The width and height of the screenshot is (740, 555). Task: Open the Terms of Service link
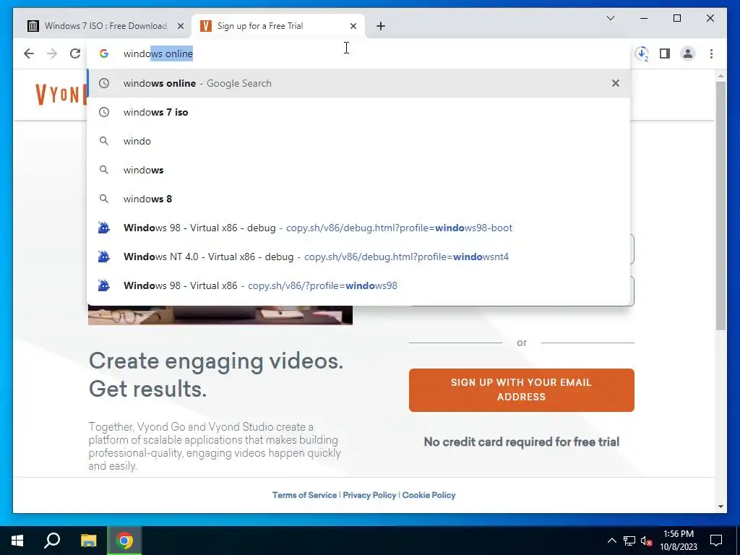[x=304, y=495]
